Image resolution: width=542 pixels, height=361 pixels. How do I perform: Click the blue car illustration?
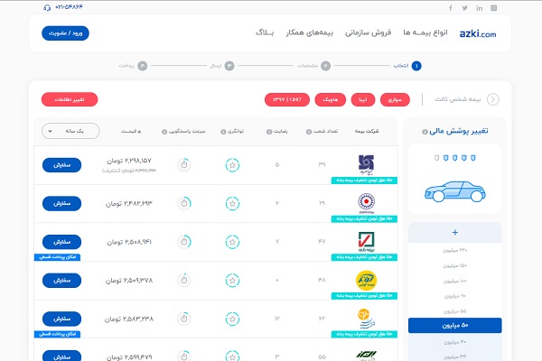(x=455, y=191)
